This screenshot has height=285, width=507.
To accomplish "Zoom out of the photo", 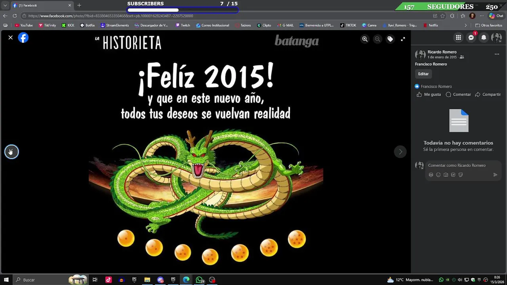I will pyautogui.click(x=377, y=39).
